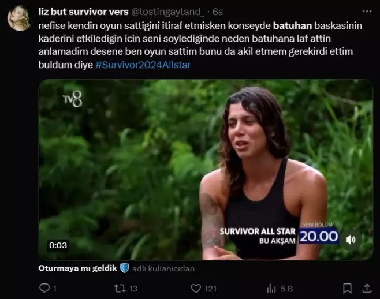This screenshot has width=380, height=299.
Task: Play the embedded Survivor video
Action: pyautogui.click(x=206, y=170)
